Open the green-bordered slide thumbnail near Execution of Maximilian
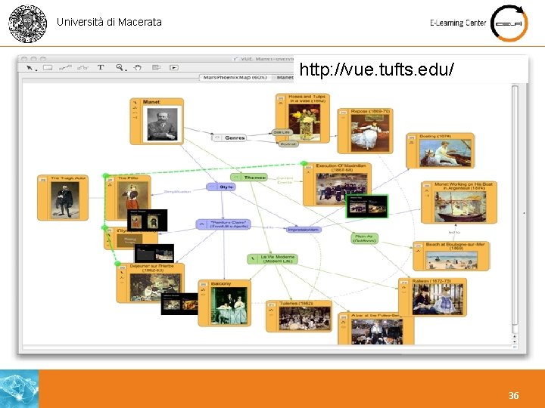This screenshot has width=545, height=408. pyautogui.click(x=367, y=206)
